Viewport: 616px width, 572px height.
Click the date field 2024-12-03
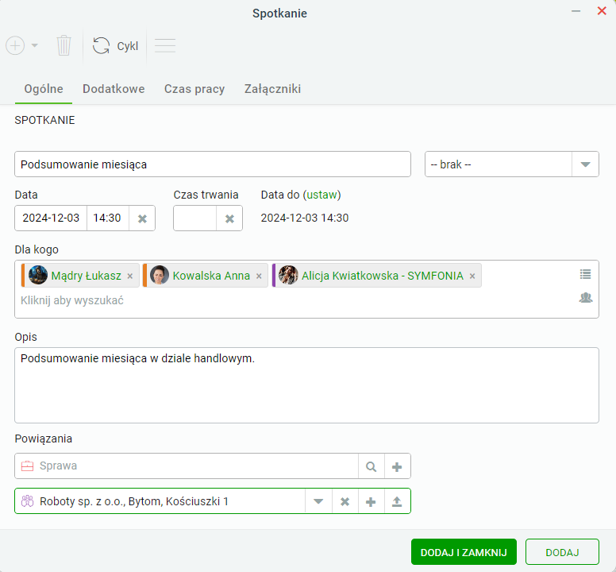tap(51, 218)
